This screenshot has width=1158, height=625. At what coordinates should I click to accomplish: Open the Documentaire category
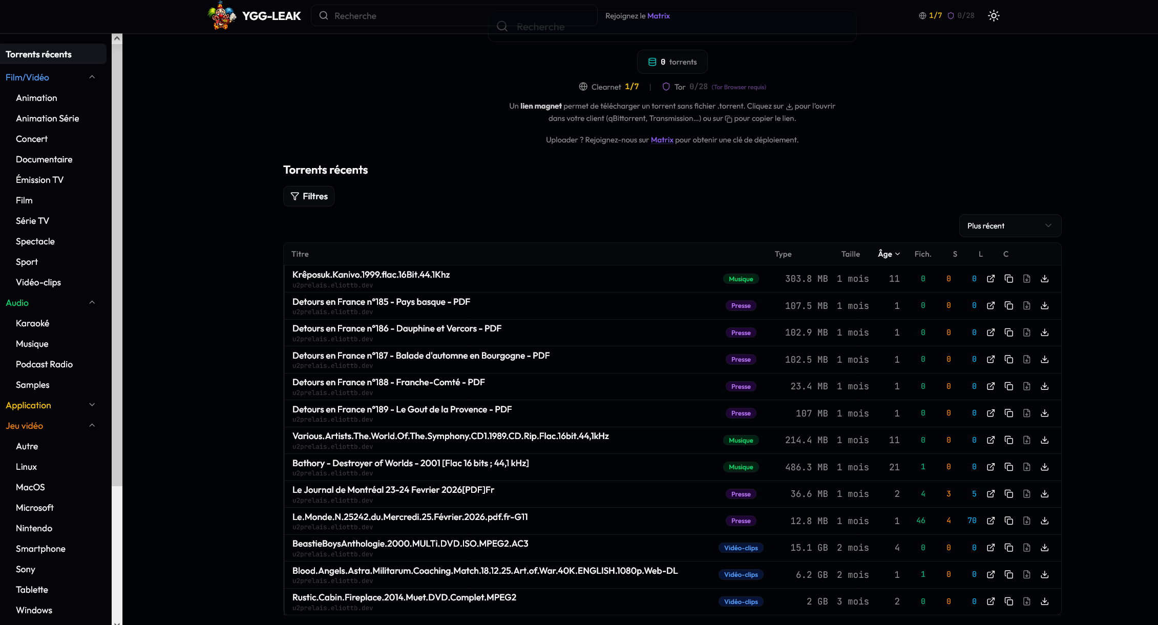[x=44, y=159]
